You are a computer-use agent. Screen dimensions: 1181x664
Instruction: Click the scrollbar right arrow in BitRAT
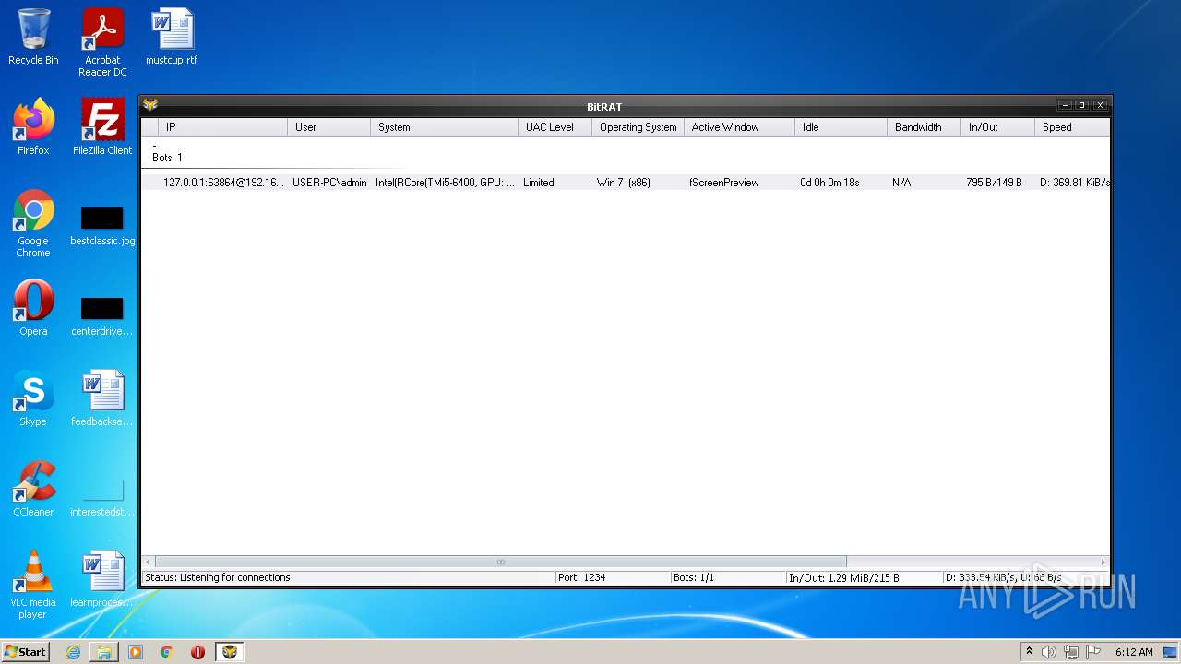point(1103,562)
